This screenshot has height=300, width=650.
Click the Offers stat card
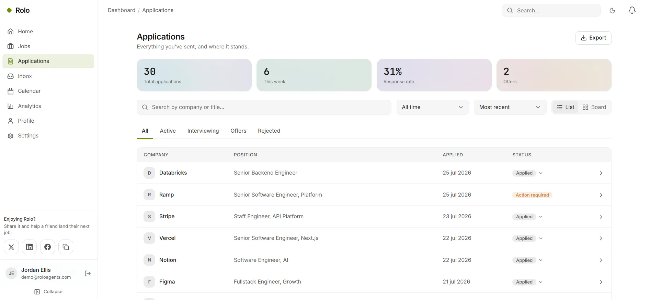tap(554, 75)
